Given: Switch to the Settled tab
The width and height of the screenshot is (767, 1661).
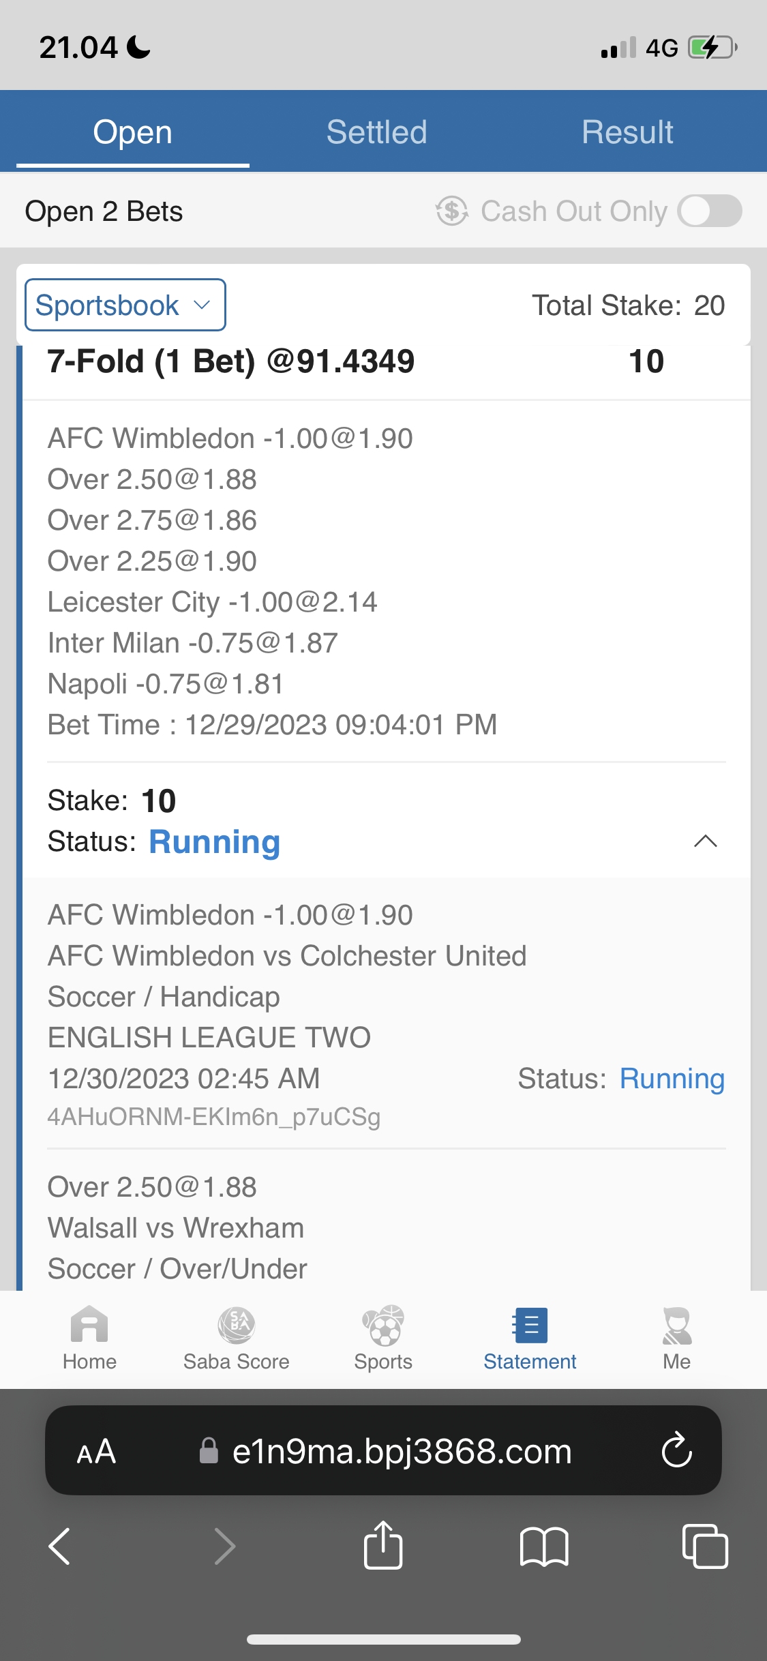Looking at the screenshot, I should [376, 132].
